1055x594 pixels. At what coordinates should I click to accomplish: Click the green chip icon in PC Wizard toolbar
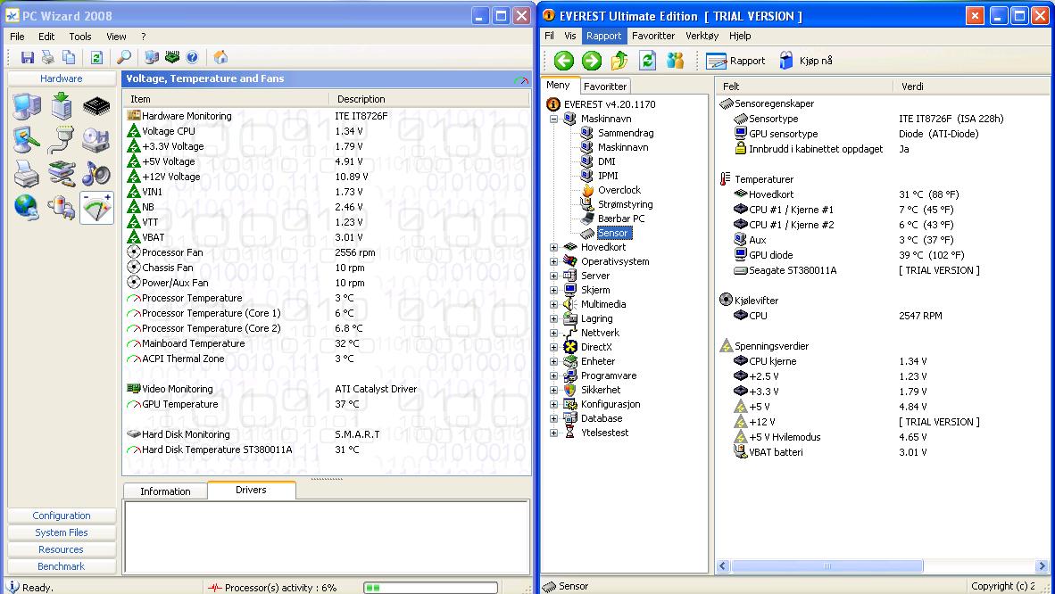click(x=172, y=57)
